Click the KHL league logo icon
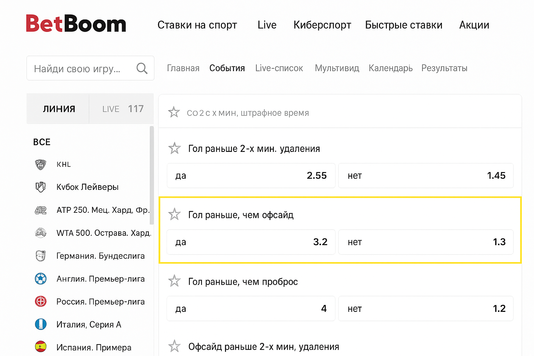This screenshot has height=356, width=534. tap(41, 164)
